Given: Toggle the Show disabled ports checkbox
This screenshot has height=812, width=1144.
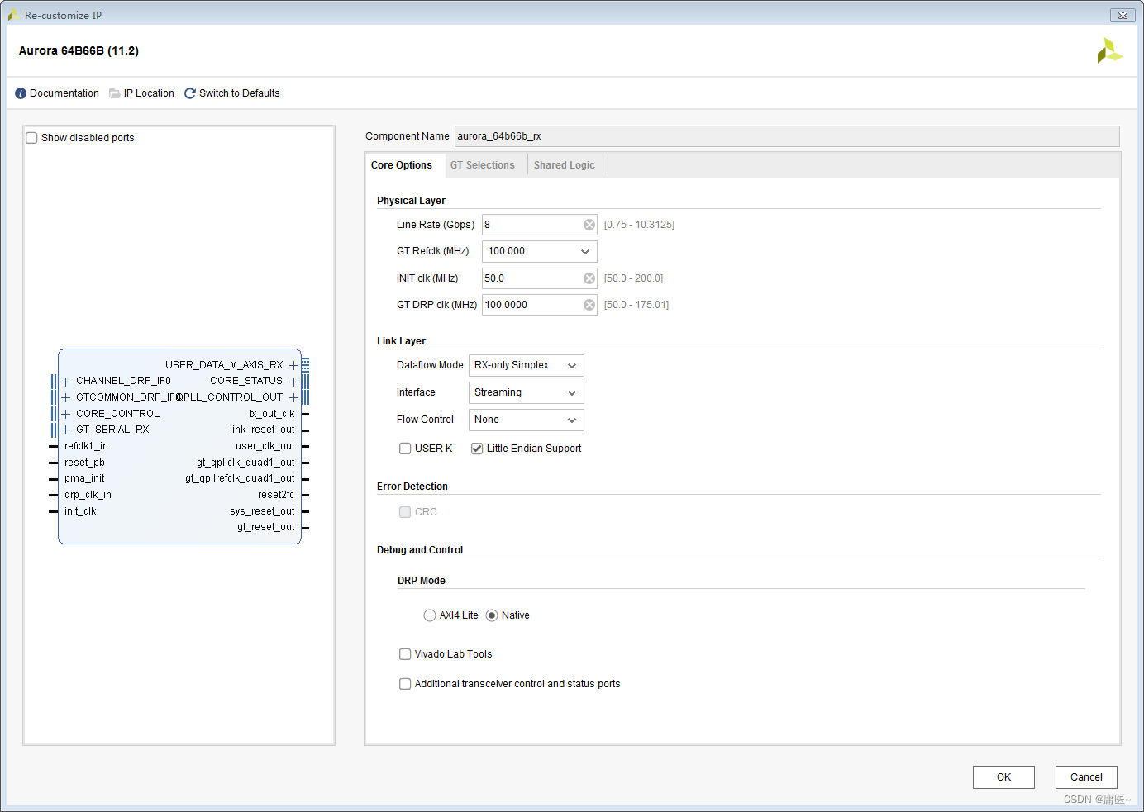Looking at the screenshot, I should 31,138.
